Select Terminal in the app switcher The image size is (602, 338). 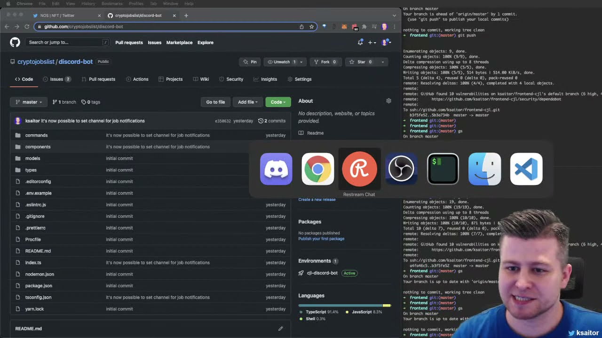pyautogui.click(x=443, y=169)
